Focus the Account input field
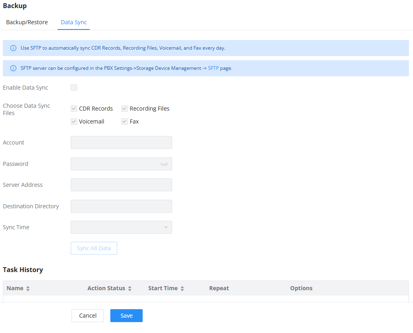Image resolution: width=413 pixels, height=333 pixels. point(121,142)
